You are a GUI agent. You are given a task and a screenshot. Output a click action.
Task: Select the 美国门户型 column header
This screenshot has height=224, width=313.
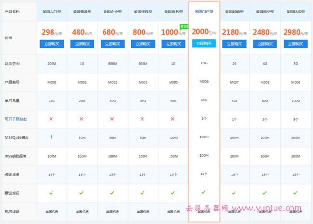[204, 11]
